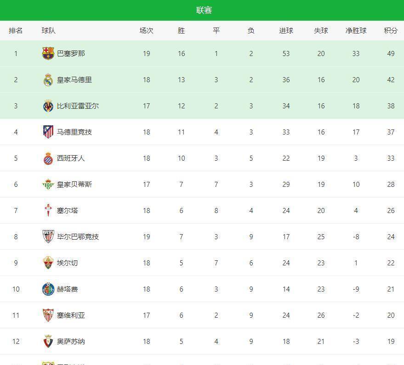Click the Real Madrid club crest
404x365 pixels.
point(48,80)
